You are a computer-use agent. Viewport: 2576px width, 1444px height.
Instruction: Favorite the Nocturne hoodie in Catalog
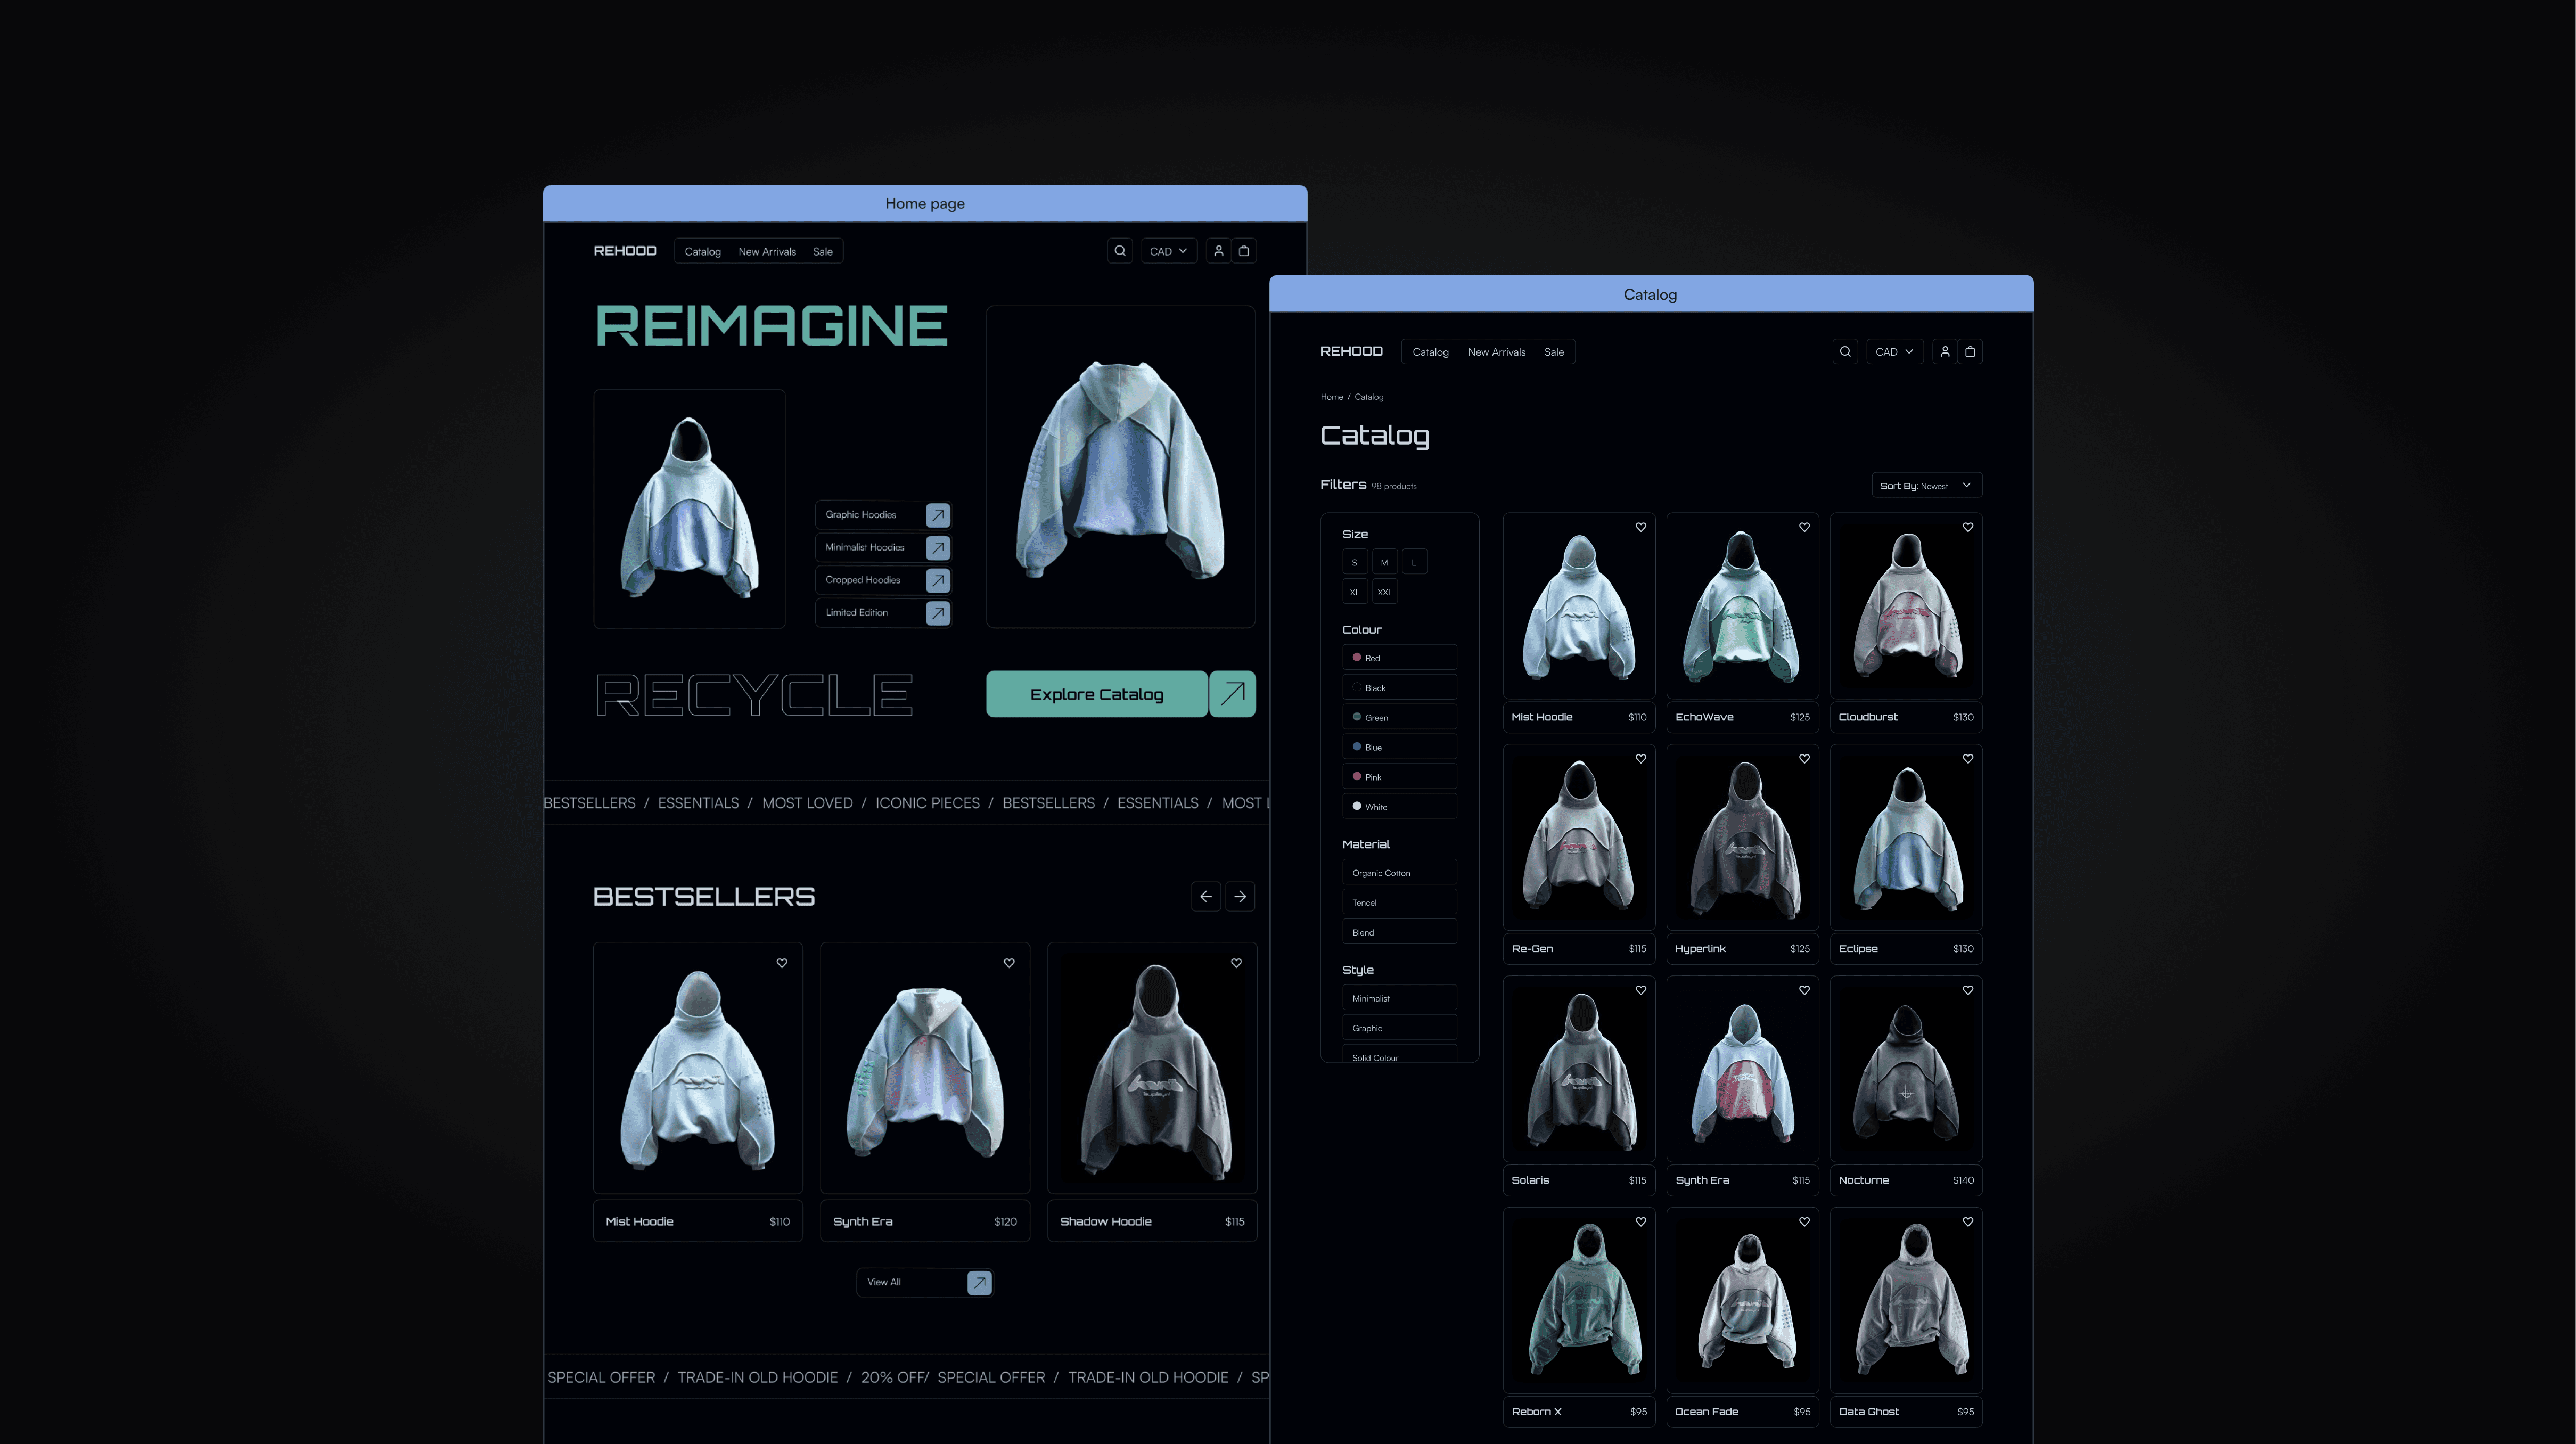[1967, 990]
